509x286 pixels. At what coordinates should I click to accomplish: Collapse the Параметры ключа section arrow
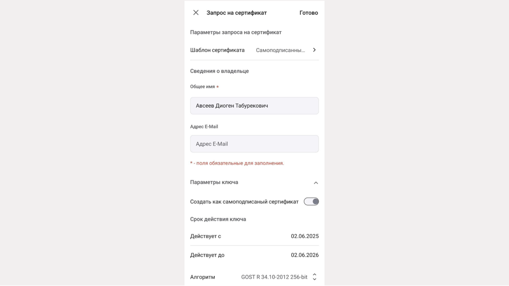(x=316, y=183)
